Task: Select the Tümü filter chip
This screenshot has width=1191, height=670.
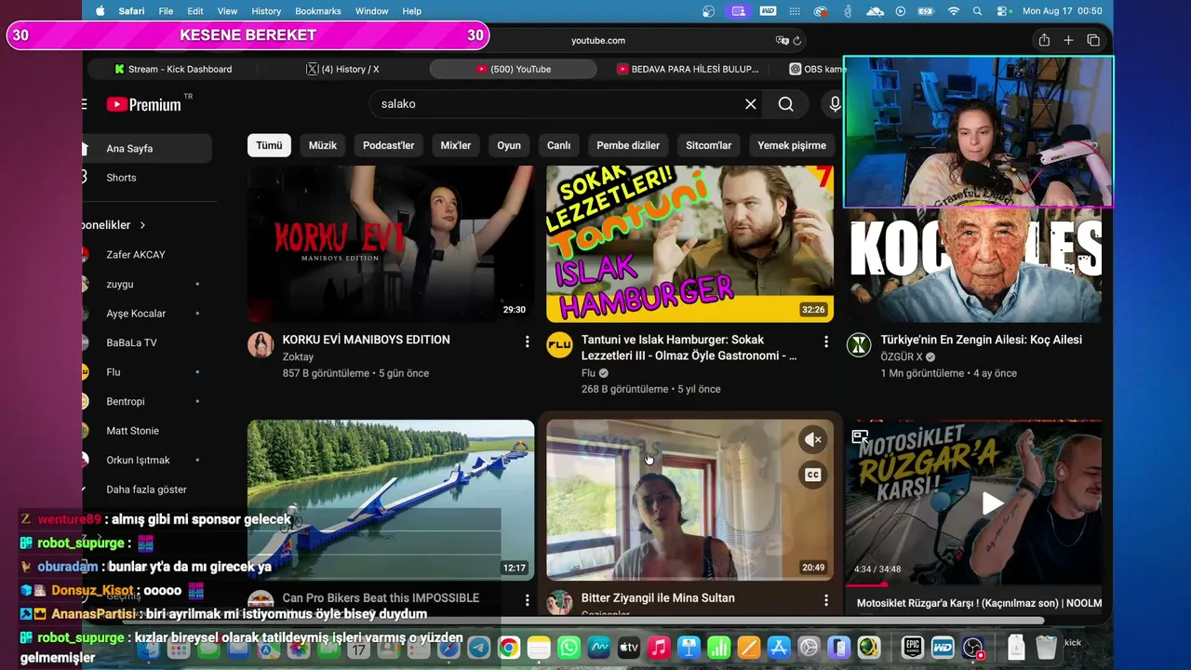Action: tap(269, 145)
